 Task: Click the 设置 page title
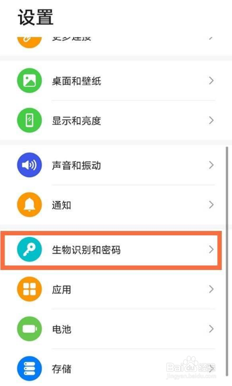tap(35, 17)
